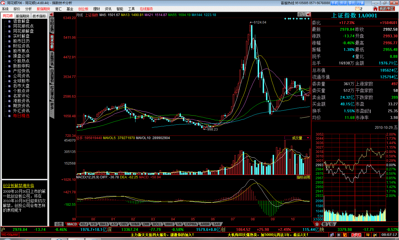Open the 分析 menu
Image resolution: width=399 pixels, height=240 pixels.
tap(29, 9)
